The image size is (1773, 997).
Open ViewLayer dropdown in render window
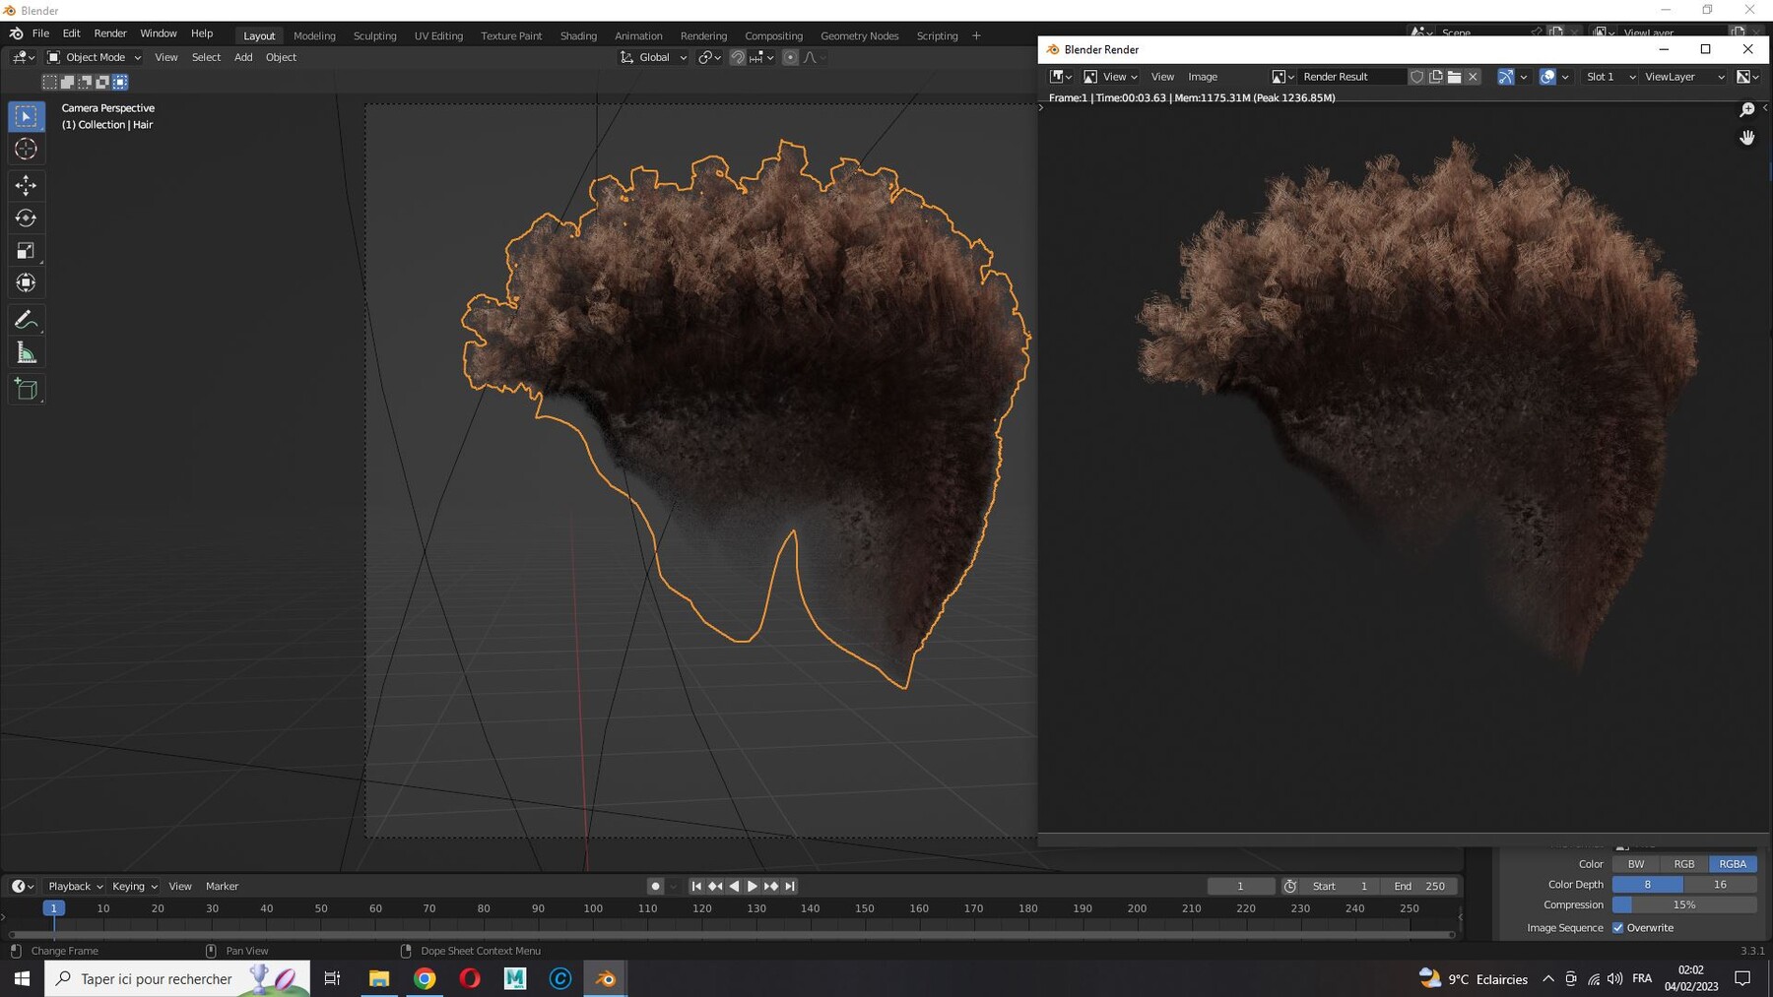point(1684,77)
